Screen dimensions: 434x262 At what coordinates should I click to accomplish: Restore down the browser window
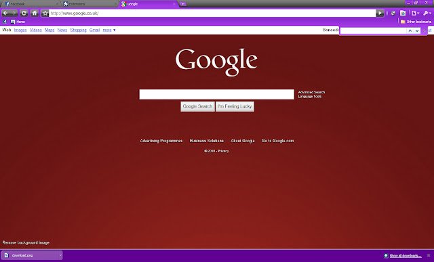point(416,3)
